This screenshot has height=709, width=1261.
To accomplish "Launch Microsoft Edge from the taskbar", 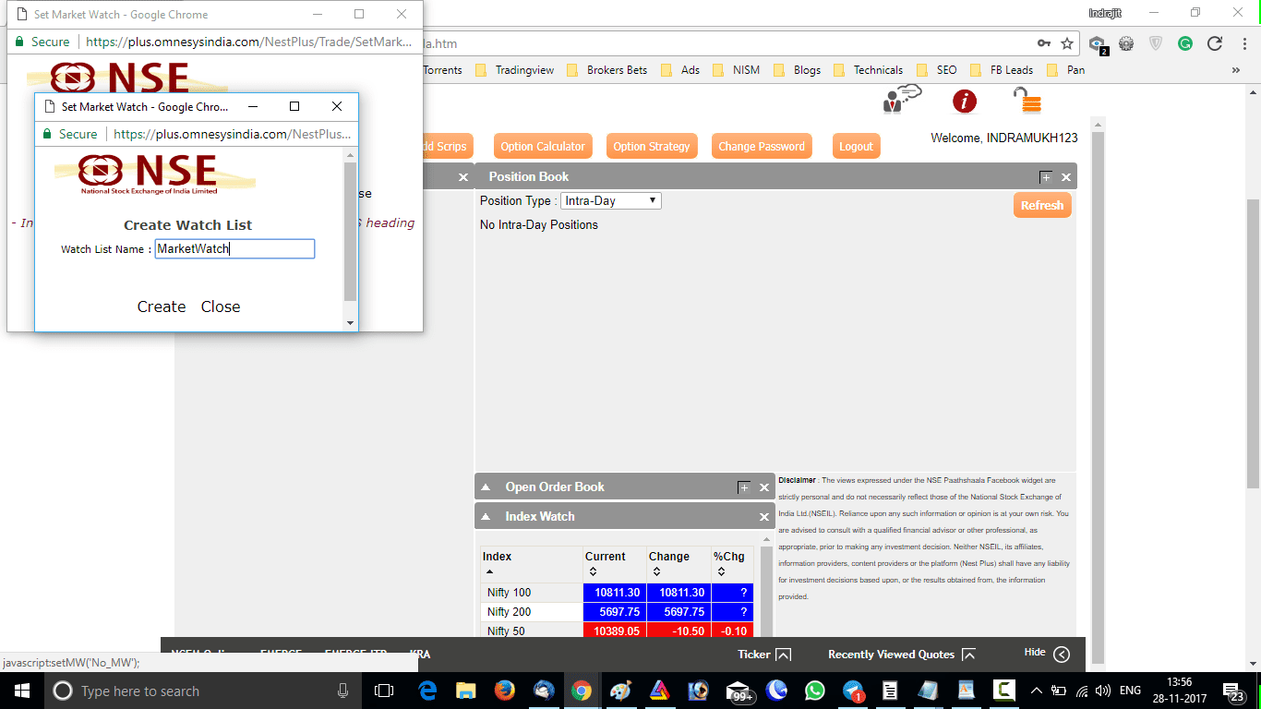I will point(427,691).
